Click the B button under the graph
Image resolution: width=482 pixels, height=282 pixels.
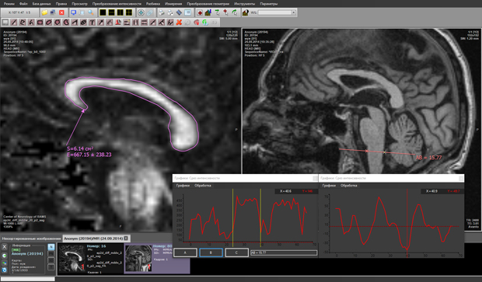(211, 252)
